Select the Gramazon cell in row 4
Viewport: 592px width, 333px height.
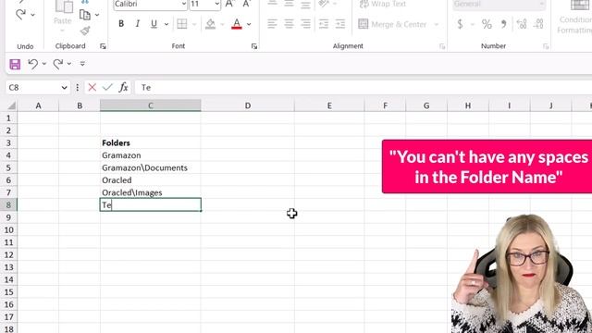[x=150, y=155]
